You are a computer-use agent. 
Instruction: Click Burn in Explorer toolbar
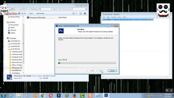pyautogui.click(x=31, y=13)
